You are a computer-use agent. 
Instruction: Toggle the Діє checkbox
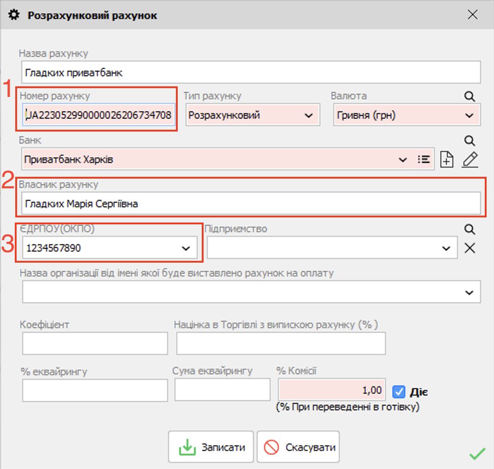[398, 392]
